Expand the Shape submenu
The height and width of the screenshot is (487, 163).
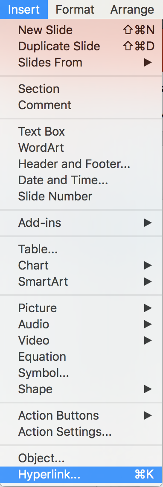tap(81, 389)
